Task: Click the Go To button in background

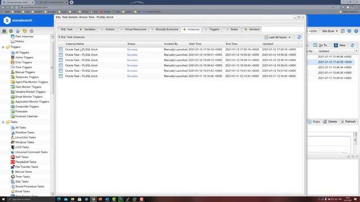Action: (321, 45)
